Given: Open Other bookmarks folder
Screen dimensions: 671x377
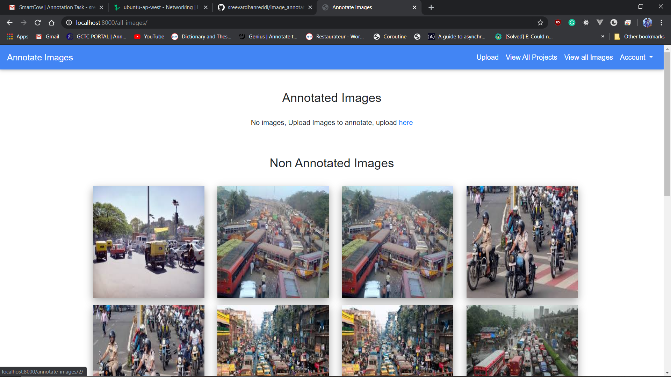Looking at the screenshot, I should [640, 37].
